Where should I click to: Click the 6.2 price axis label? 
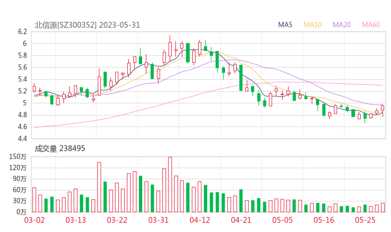(x=22, y=32)
